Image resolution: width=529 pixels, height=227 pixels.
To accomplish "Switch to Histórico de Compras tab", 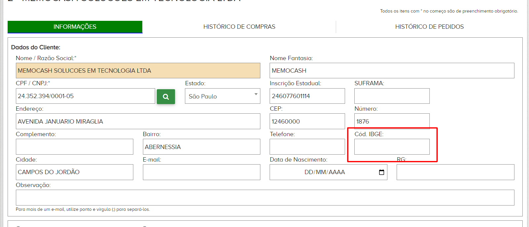I will (239, 27).
